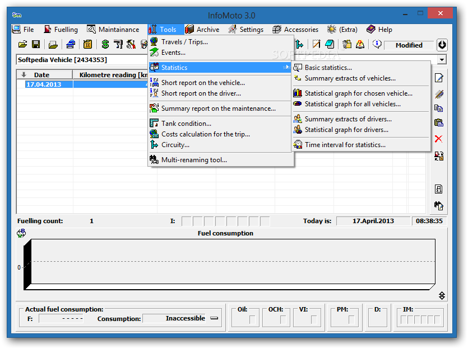Click the up-down arrows icon below the graph
This screenshot has height=349, width=468.
442,295
